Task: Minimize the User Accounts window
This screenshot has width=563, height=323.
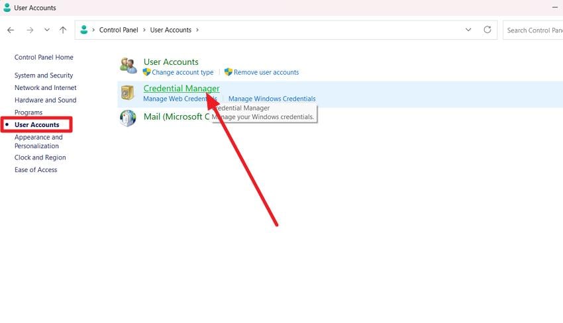Action: tap(555, 7)
